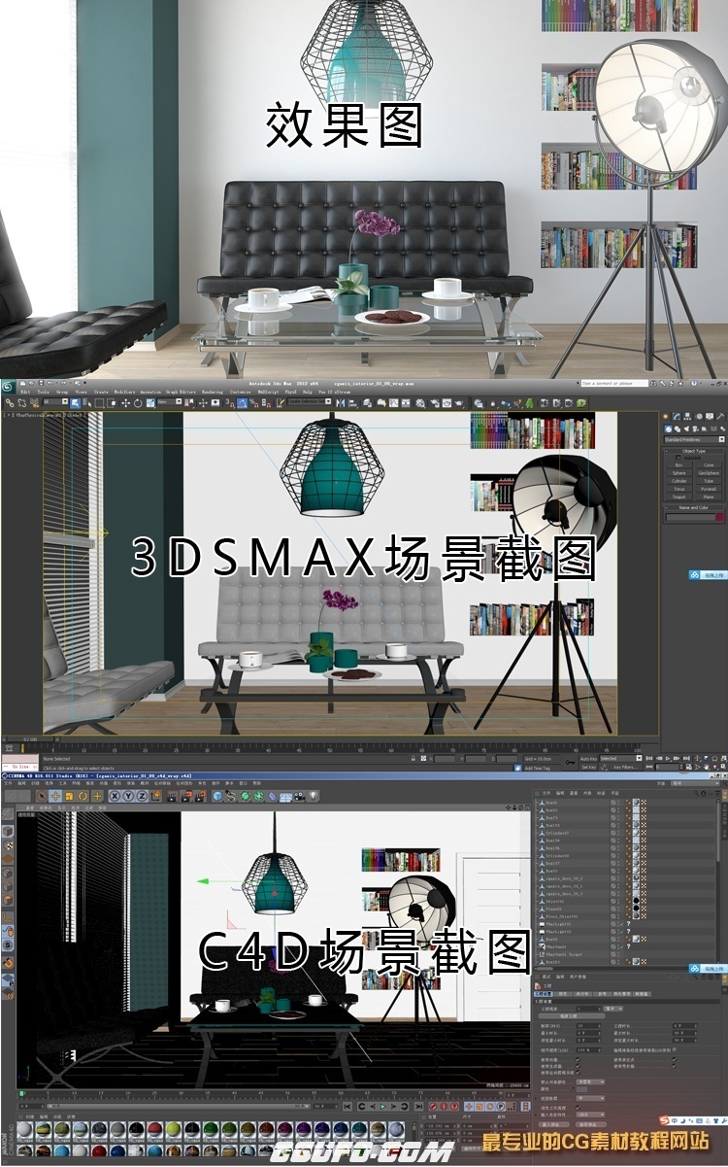This screenshot has height=1167, width=728.
Task: Select the Move tool in Cinema 4D toolbar
Action: [x=55, y=796]
